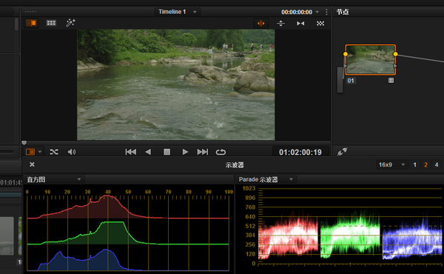Choose the mix wipe bowtie icon
The height and width of the screenshot is (274, 444).
coord(300,23)
